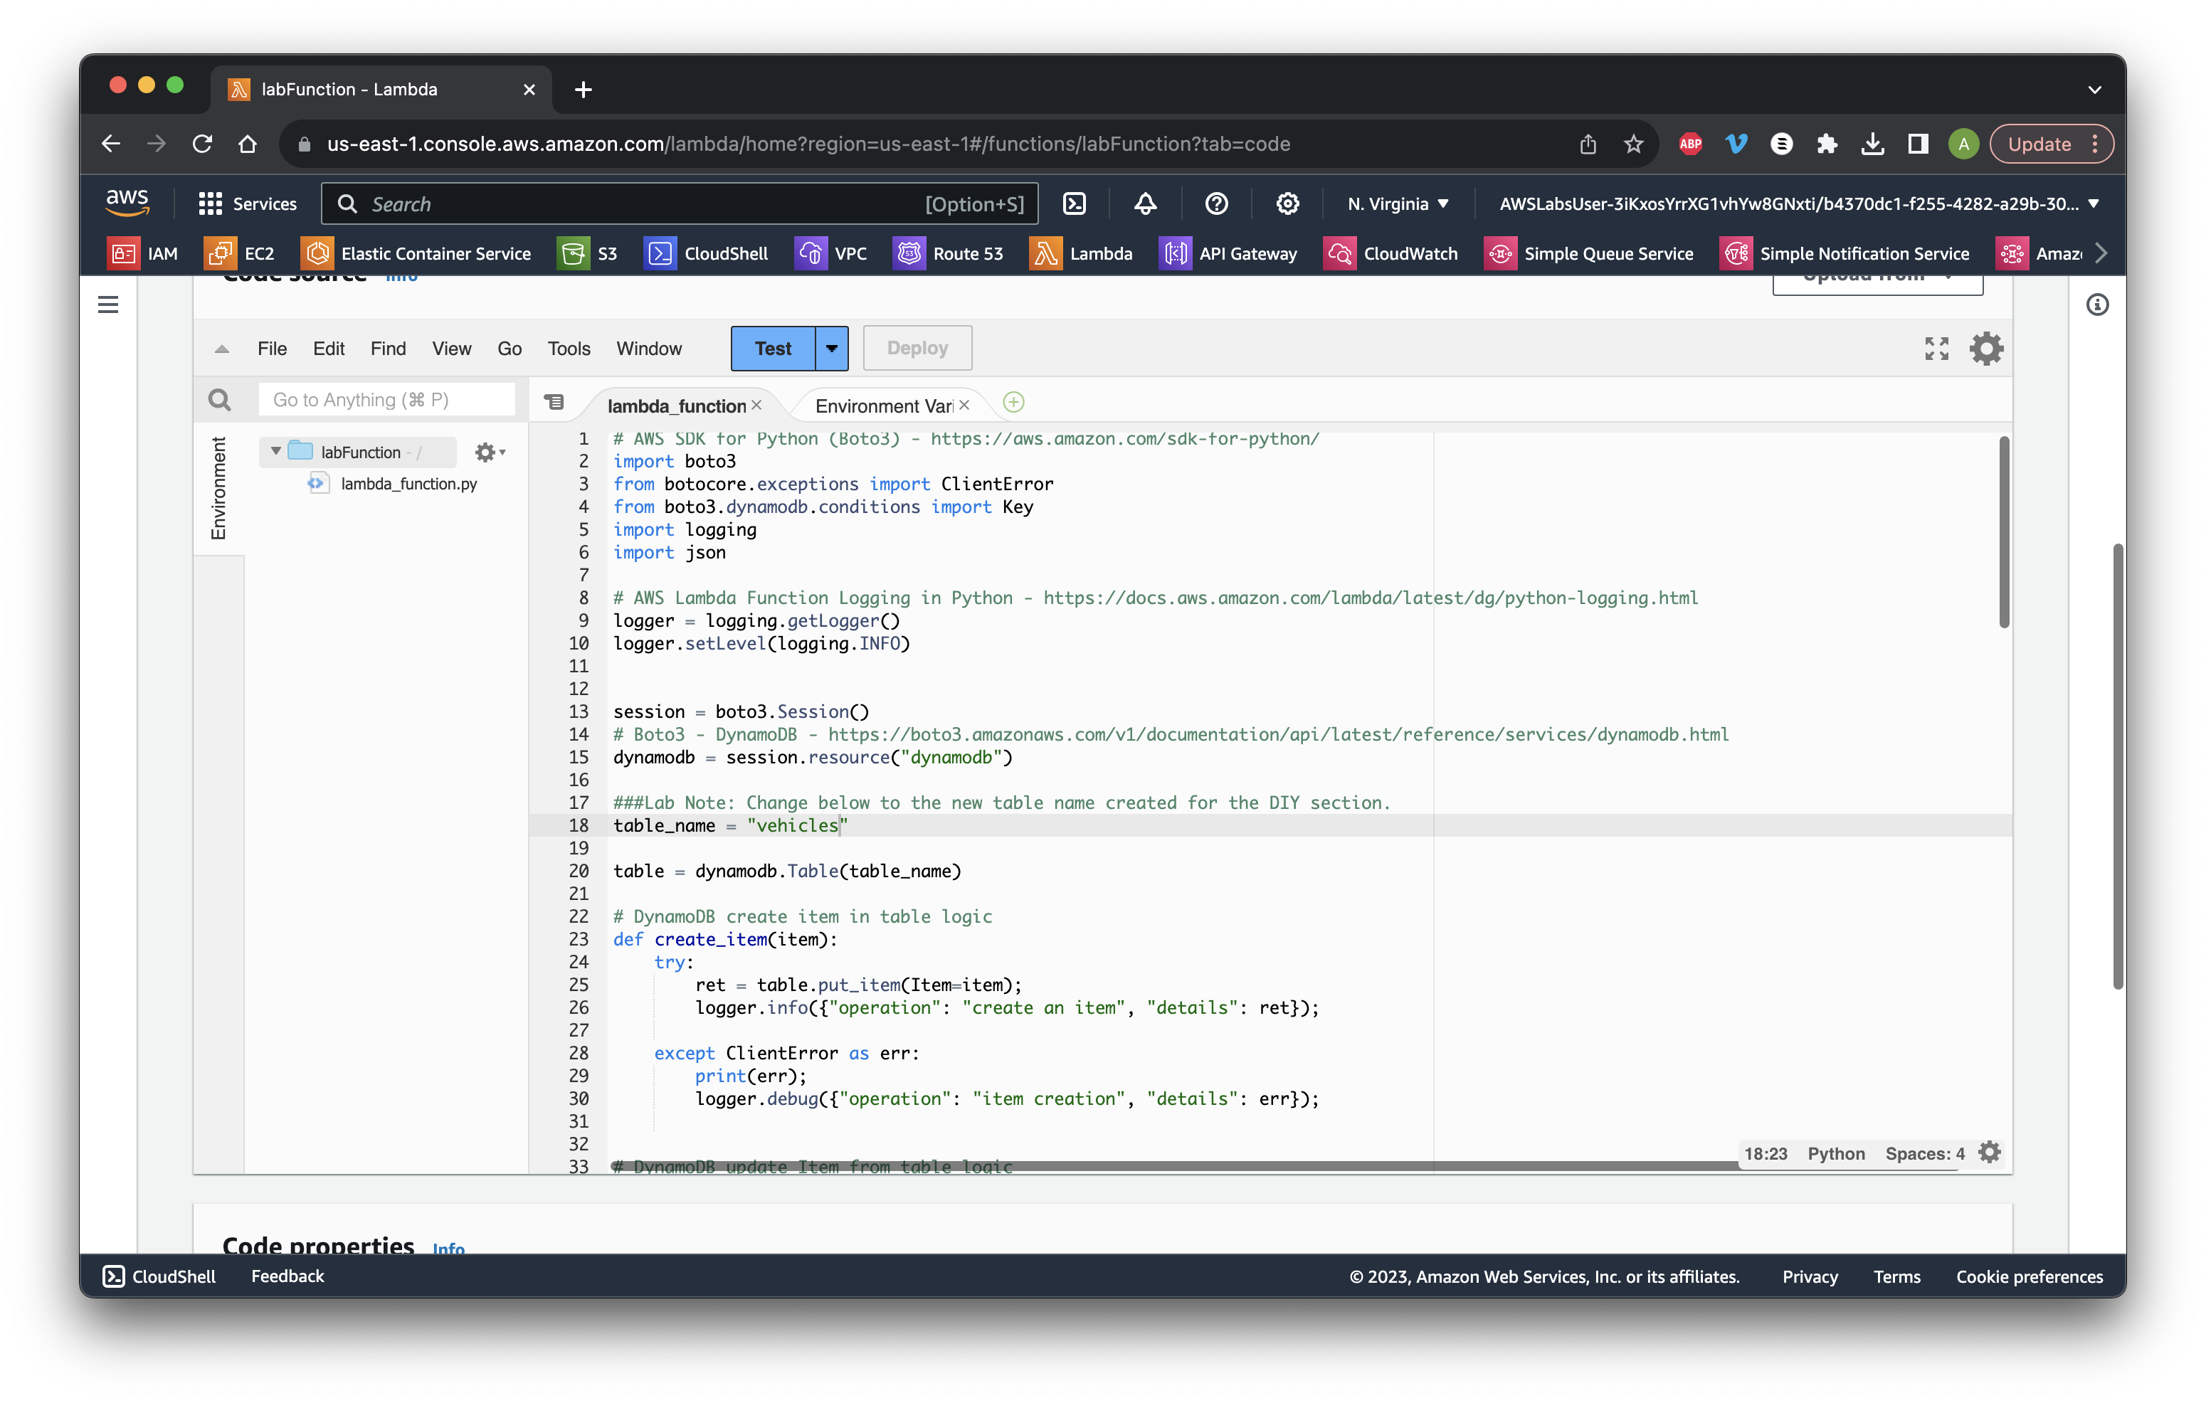The height and width of the screenshot is (1403, 2206).
Task: Click the Deploy button
Action: pyautogui.click(x=917, y=348)
